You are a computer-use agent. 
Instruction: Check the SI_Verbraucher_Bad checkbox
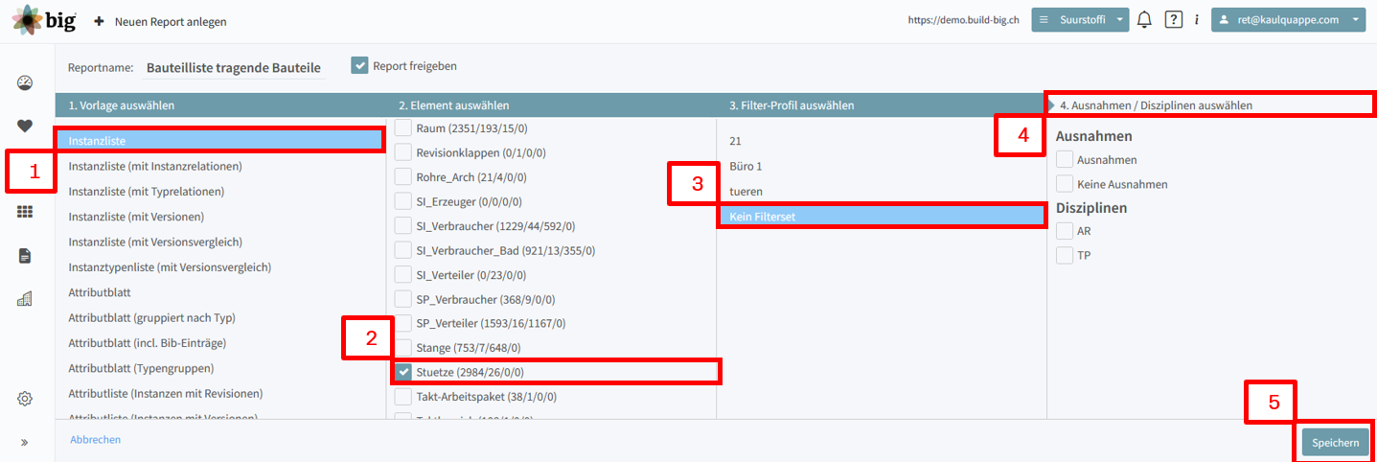coord(403,250)
